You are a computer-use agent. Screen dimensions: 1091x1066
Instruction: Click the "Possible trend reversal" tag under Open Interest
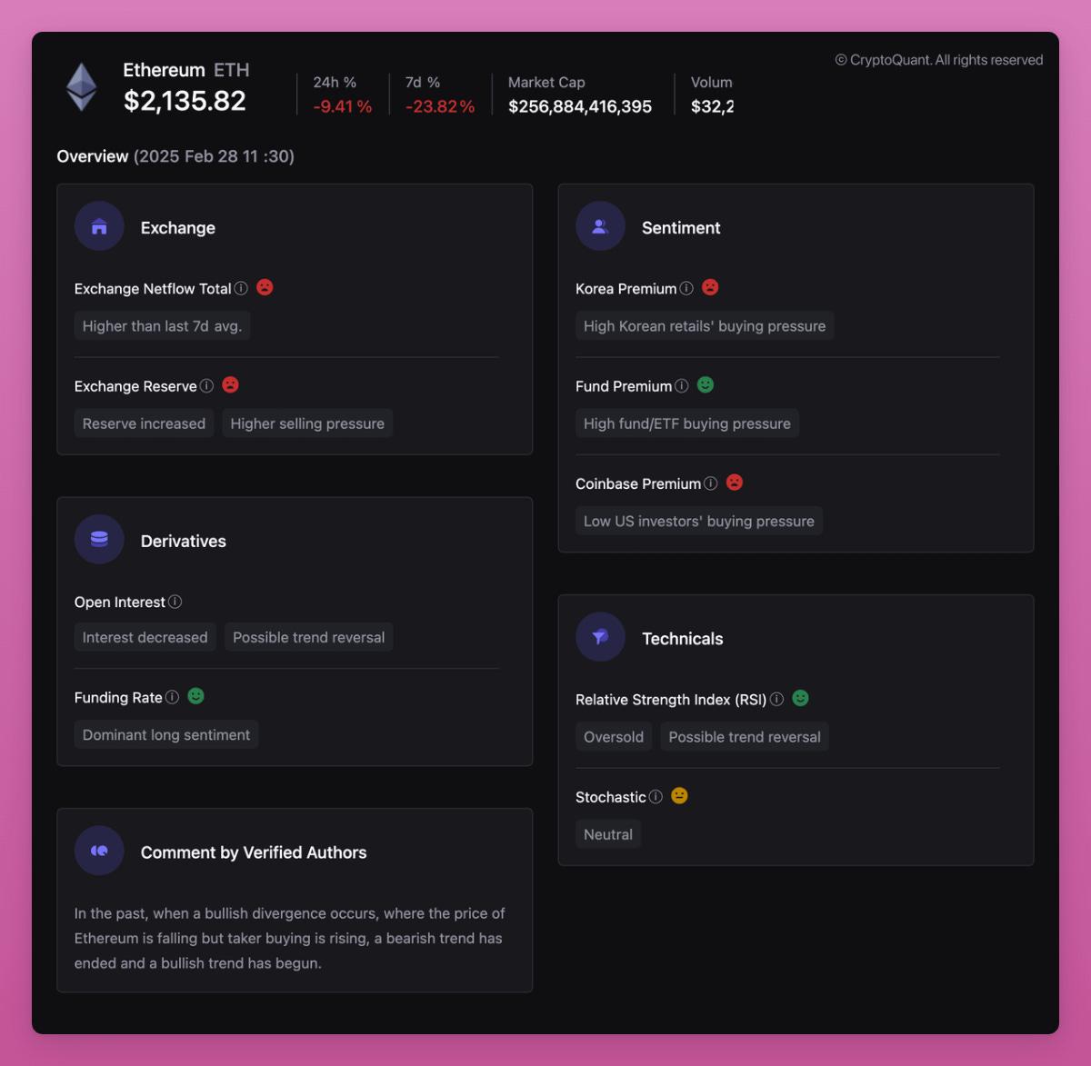pyautogui.click(x=308, y=637)
